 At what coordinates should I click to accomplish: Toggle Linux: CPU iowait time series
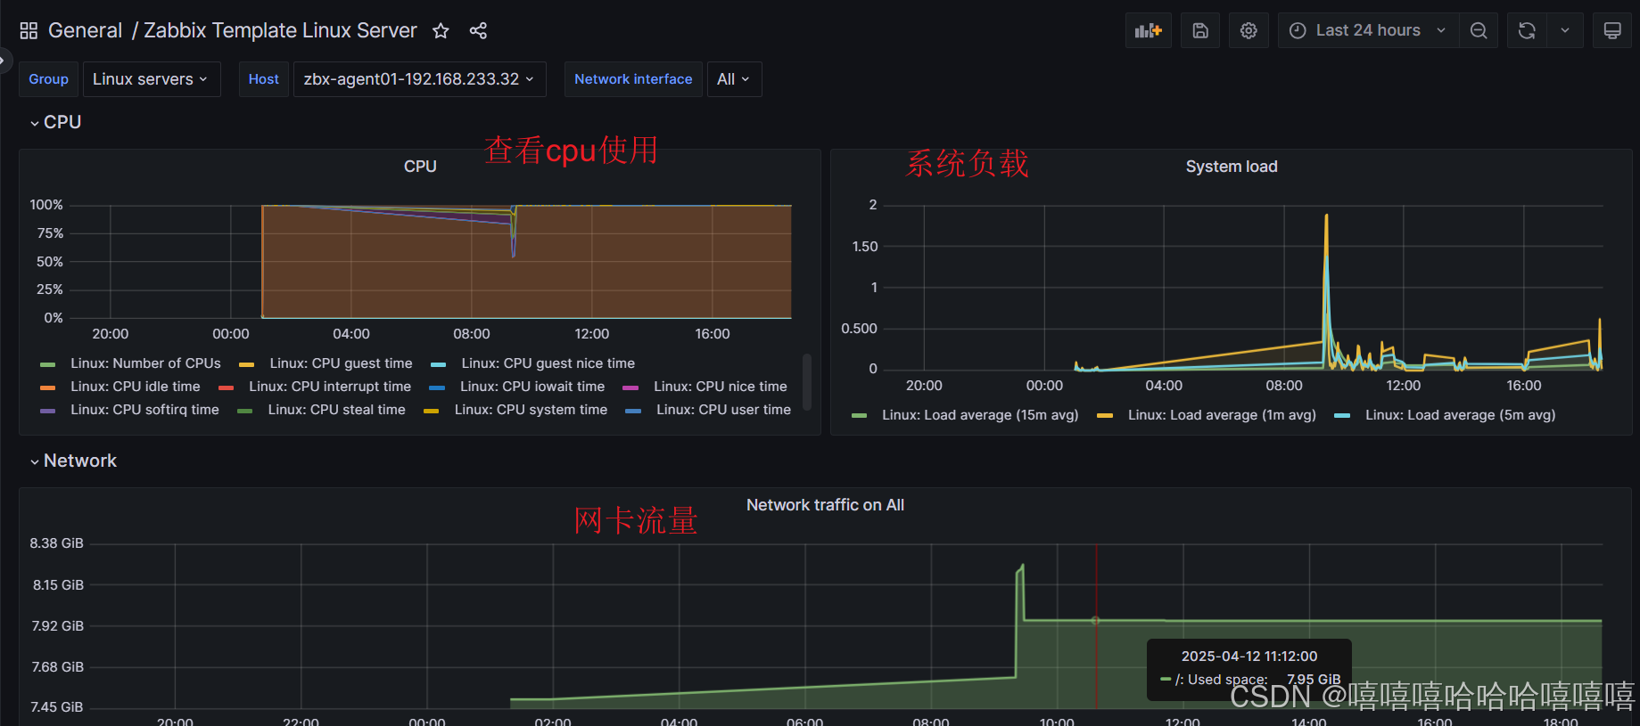[x=532, y=387]
